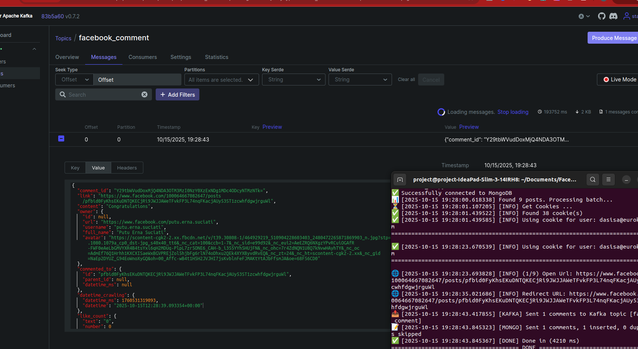The width and height of the screenshot is (638, 349).
Task: Switch to the Consumers tab
Action: 143,57
